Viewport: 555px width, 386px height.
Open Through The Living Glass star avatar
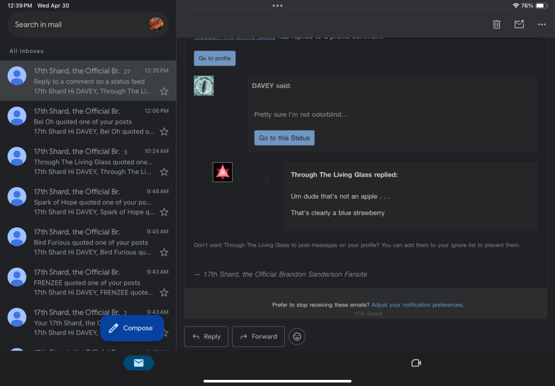[x=223, y=172]
